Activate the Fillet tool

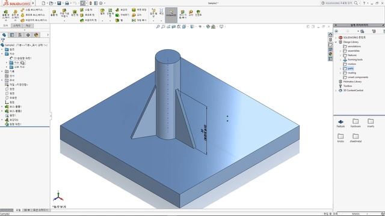coord(102,12)
